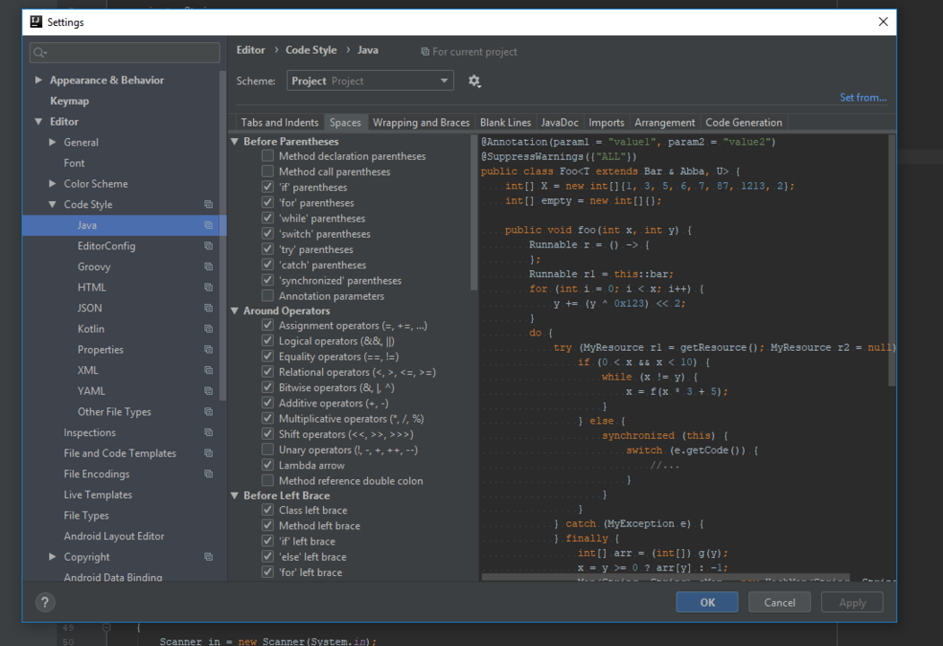Collapse the Around Operators group
This screenshot has width=943, height=646.
pyautogui.click(x=235, y=311)
